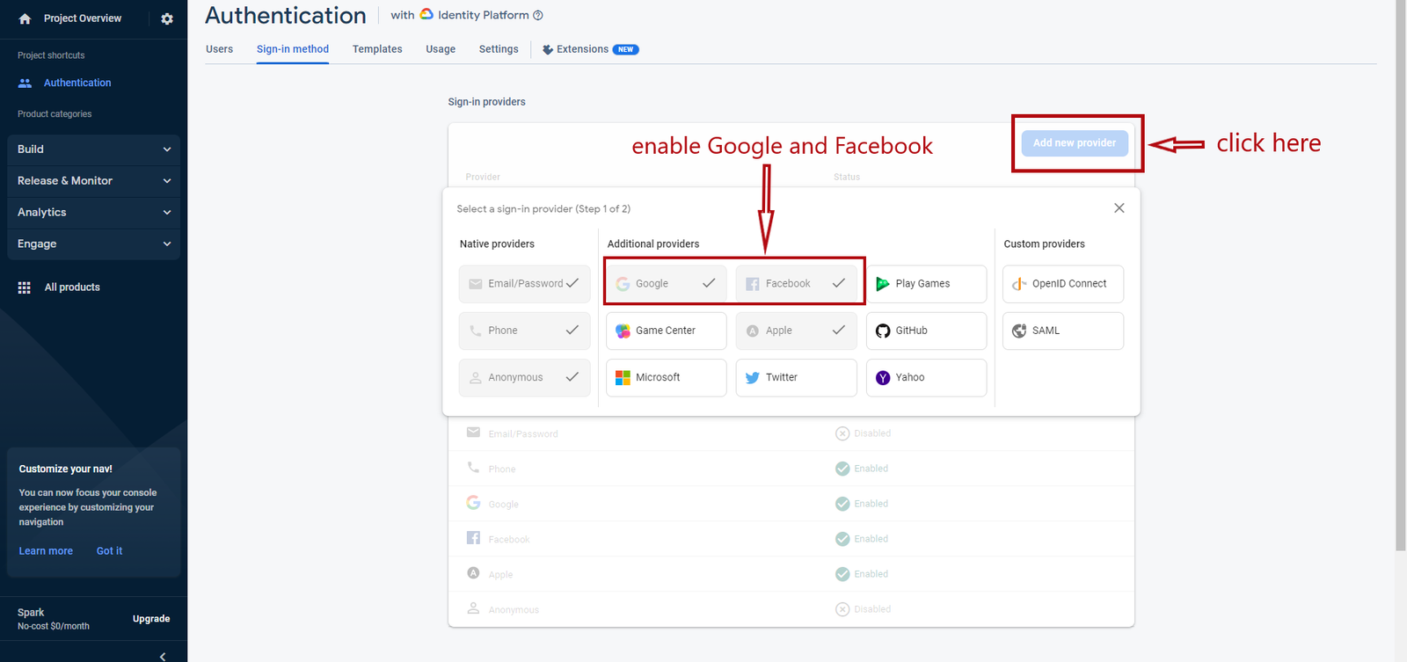The width and height of the screenshot is (1407, 662).
Task: Open All products in the sidebar
Action: point(72,287)
